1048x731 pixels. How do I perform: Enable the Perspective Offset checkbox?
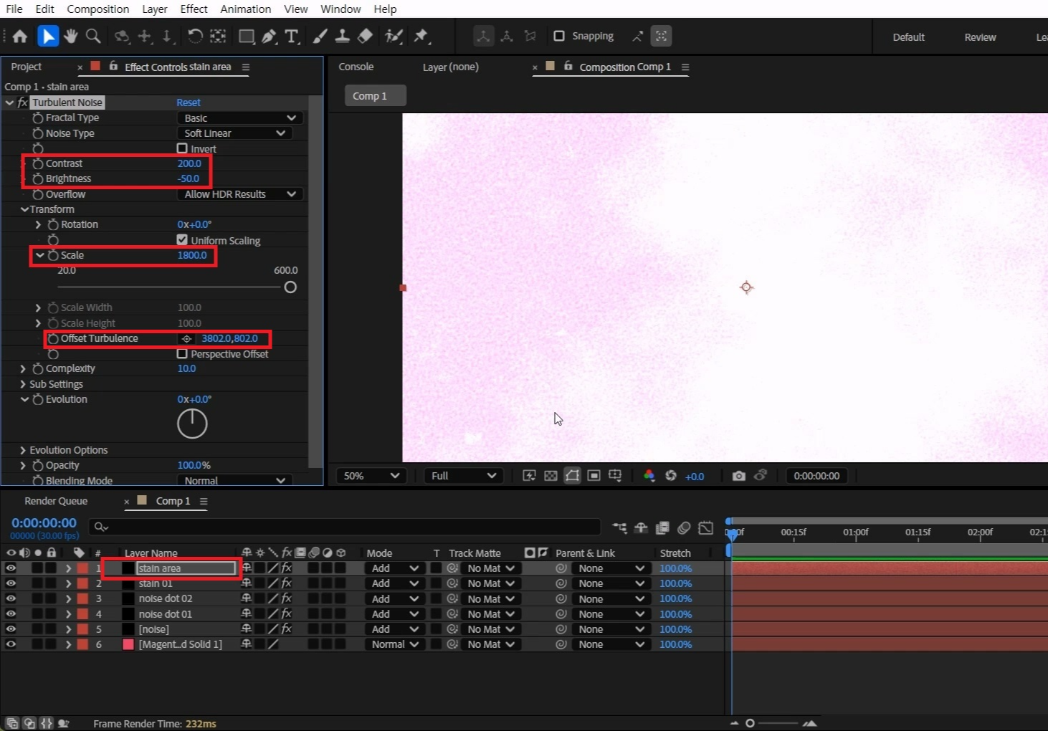182,354
